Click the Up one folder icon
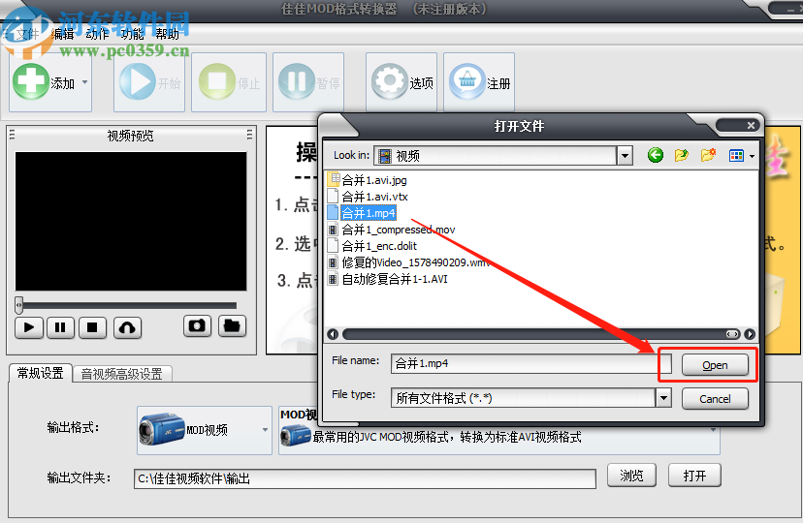Screen dimensions: 803x523 click(681, 155)
